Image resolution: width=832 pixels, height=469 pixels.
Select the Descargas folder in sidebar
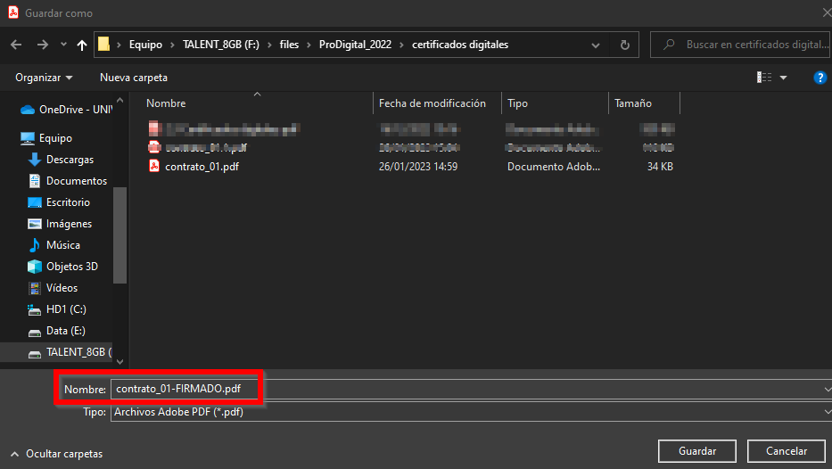click(70, 160)
